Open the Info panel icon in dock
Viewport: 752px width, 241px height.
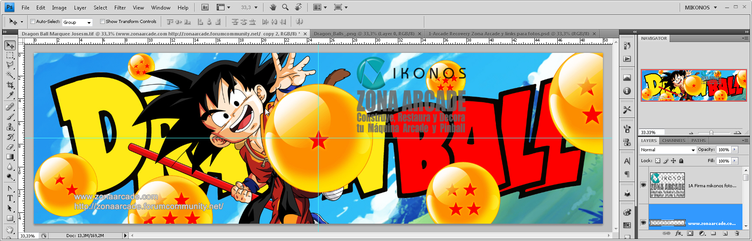[627, 91]
